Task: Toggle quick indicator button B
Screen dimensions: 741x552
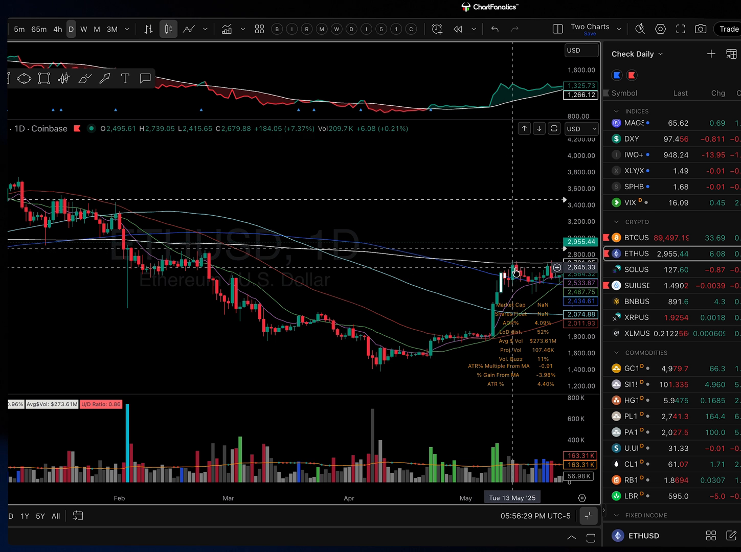Action: pos(277,29)
